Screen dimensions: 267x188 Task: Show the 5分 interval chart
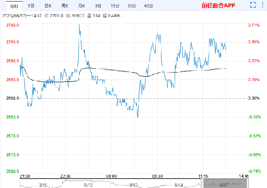coord(98,6)
